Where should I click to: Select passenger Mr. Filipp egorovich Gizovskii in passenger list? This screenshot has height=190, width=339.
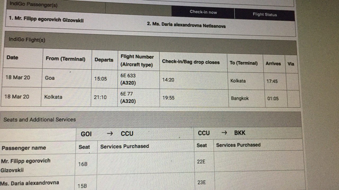click(x=46, y=20)
